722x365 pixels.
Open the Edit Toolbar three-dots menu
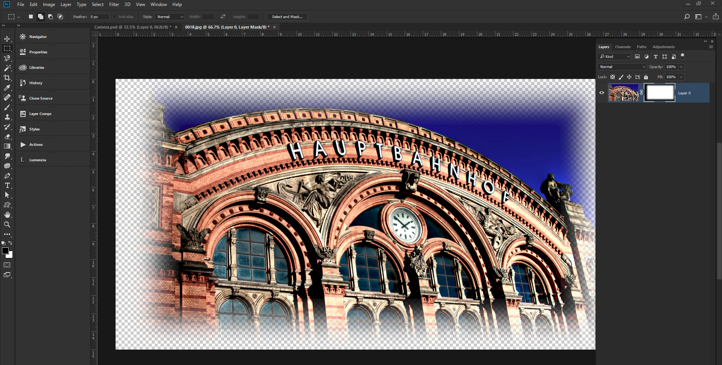7,234
